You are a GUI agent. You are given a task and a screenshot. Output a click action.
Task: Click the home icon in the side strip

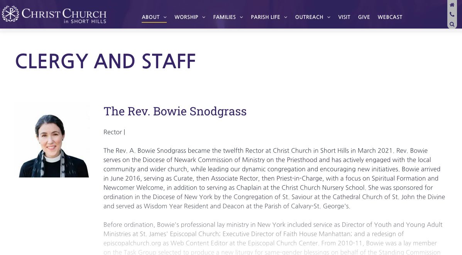(x=452, y=5)
